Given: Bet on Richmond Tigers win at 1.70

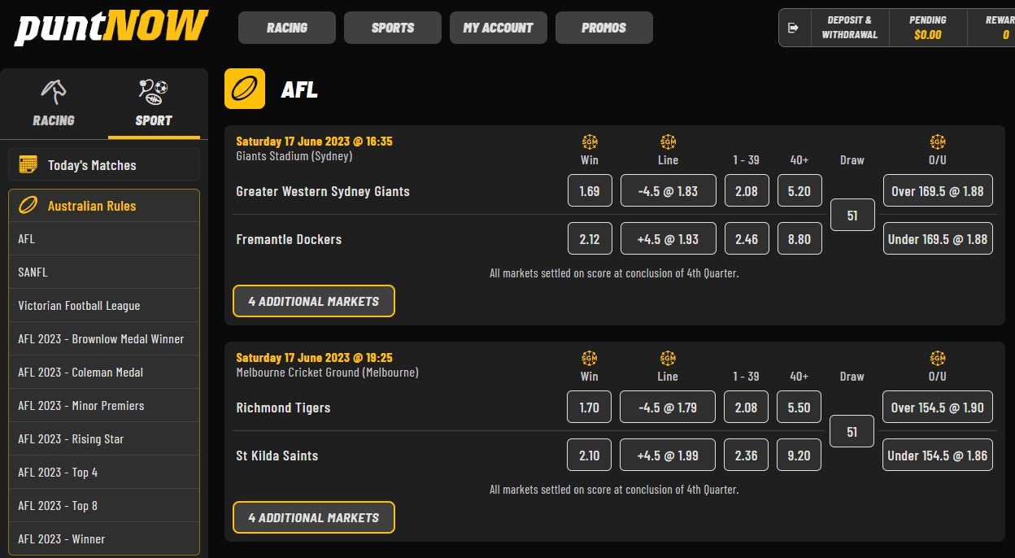Looking at the screenshot, I should [x=590, y=408].
